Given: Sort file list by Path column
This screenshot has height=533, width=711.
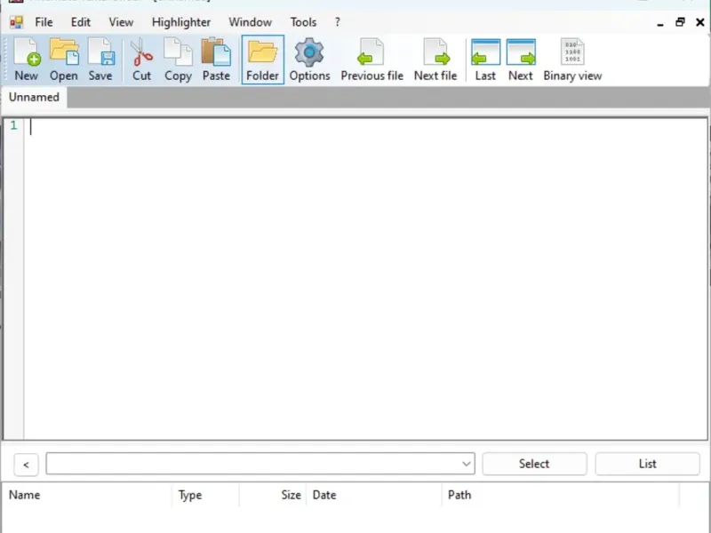Looking at the screenshot, I should pyautogui.click(x=561, y=495).
